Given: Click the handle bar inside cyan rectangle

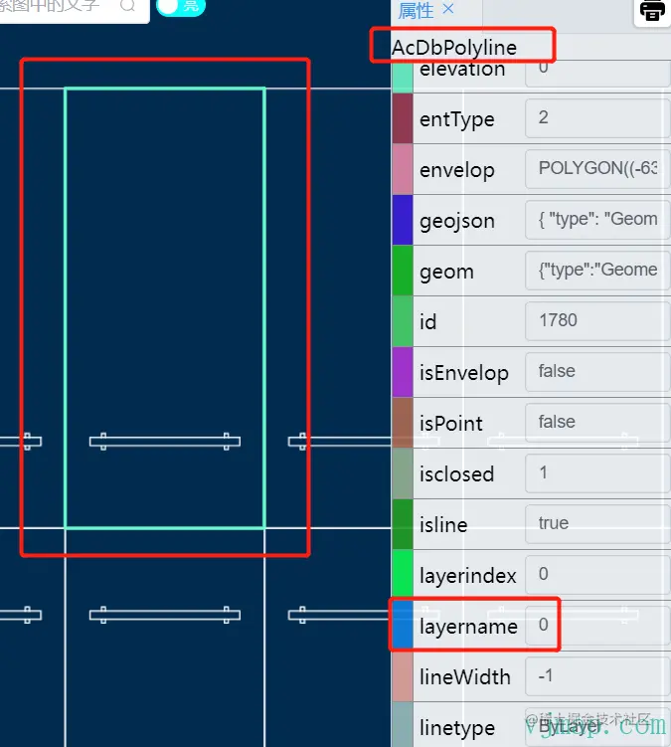Looking at the screenshot, I should [x=165, y=442].
